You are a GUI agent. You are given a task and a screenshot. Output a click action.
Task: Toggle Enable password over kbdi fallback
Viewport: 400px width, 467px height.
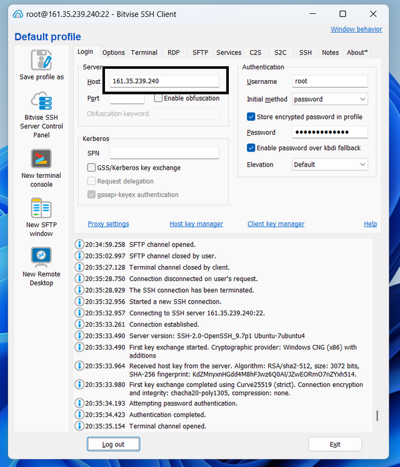tap(251, 148)
